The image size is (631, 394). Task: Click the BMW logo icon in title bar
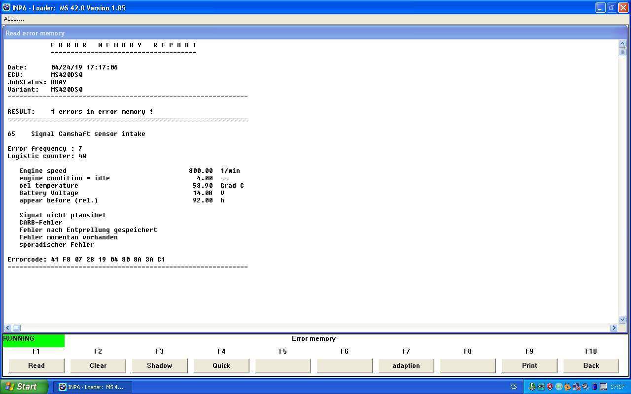tap(6, 7)
